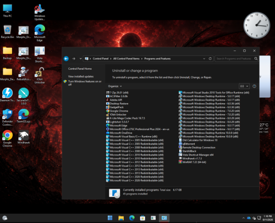
Task: Open Windhawk desktop shortcut
Action: click(24, 137)
